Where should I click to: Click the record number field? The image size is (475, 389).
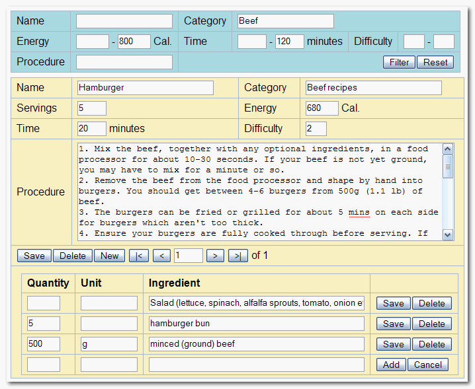189,256
